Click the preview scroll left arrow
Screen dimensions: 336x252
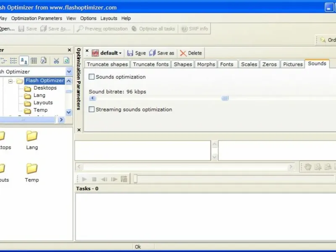(79, 167)
